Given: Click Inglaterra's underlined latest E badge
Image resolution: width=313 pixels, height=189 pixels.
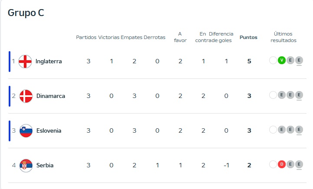Looking at the screenshot, I should click(299, 60).
